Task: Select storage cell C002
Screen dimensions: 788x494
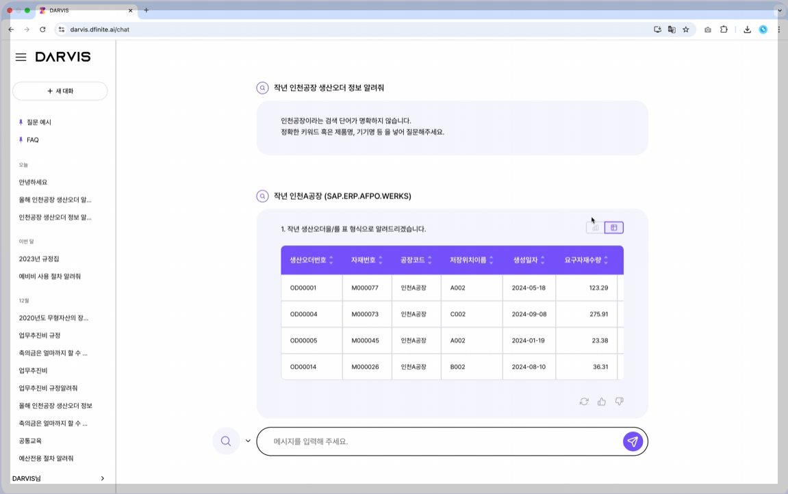Action: coord(472,314)
